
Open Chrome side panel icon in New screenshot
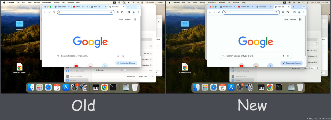(294, 12)
